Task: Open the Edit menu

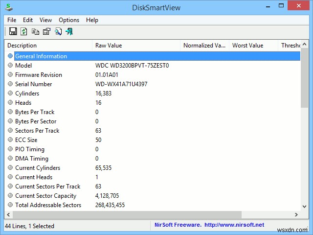Action: click(28, 20)
